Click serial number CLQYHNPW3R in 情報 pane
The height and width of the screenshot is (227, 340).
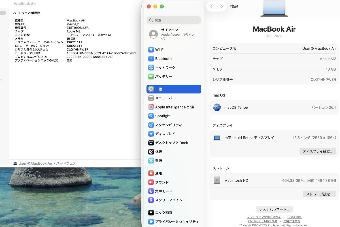coord(323,80)
